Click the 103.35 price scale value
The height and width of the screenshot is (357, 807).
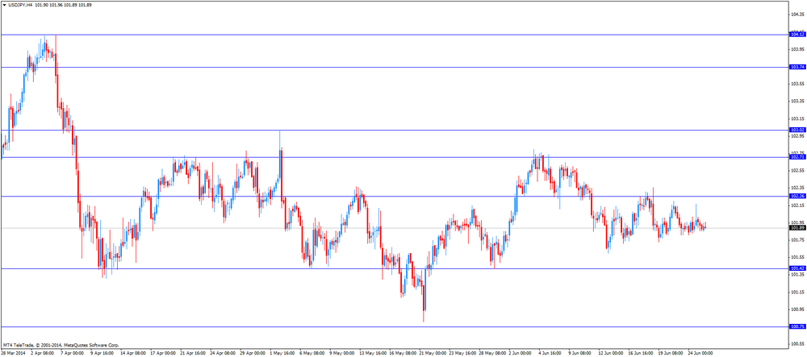click(x=797, y=102)
